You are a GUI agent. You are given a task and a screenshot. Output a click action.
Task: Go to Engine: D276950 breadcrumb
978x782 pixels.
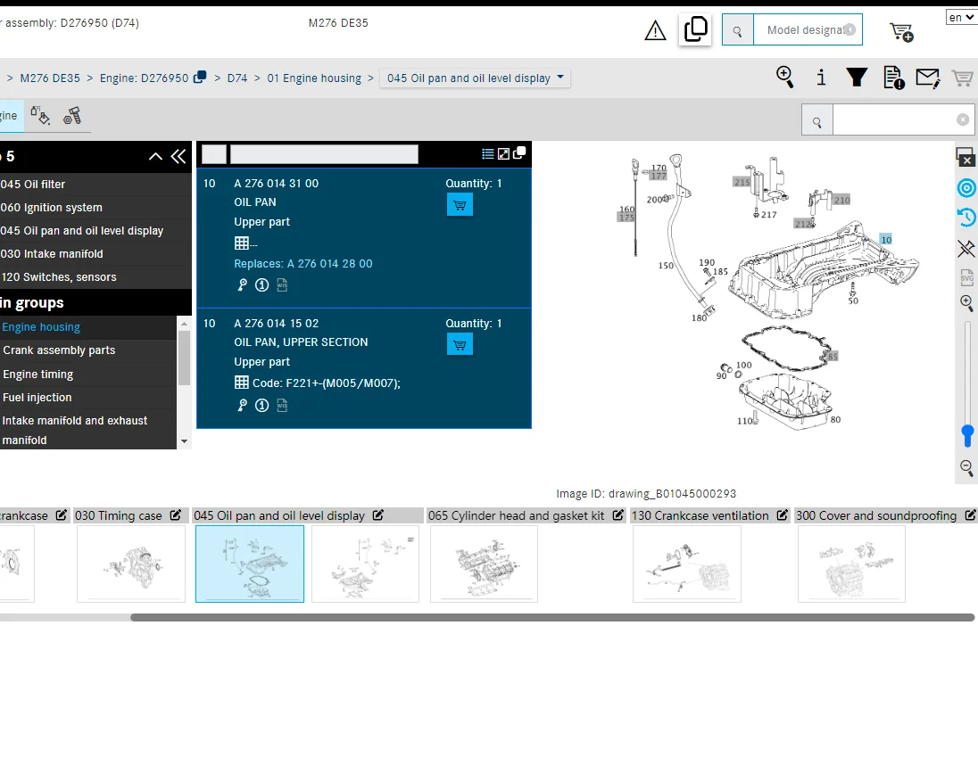coord(144,78)
